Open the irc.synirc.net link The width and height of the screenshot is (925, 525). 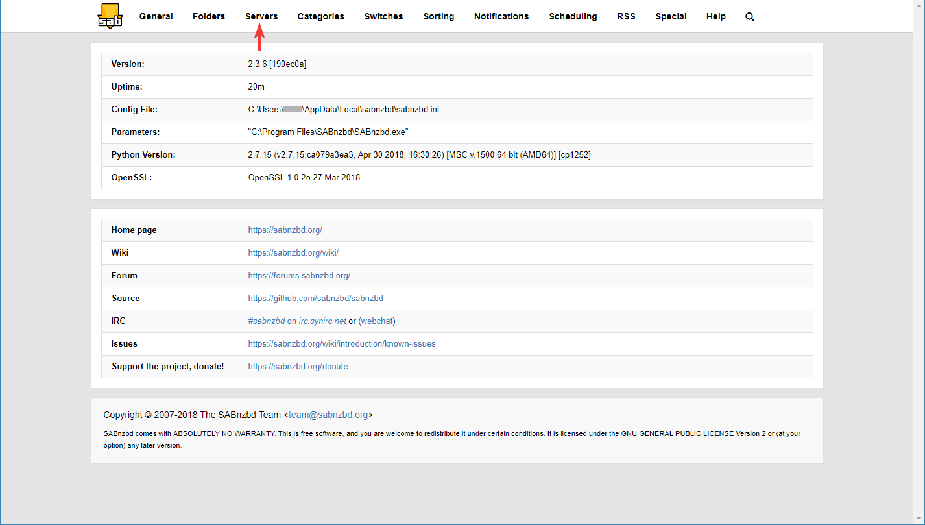tap(322, 321)
